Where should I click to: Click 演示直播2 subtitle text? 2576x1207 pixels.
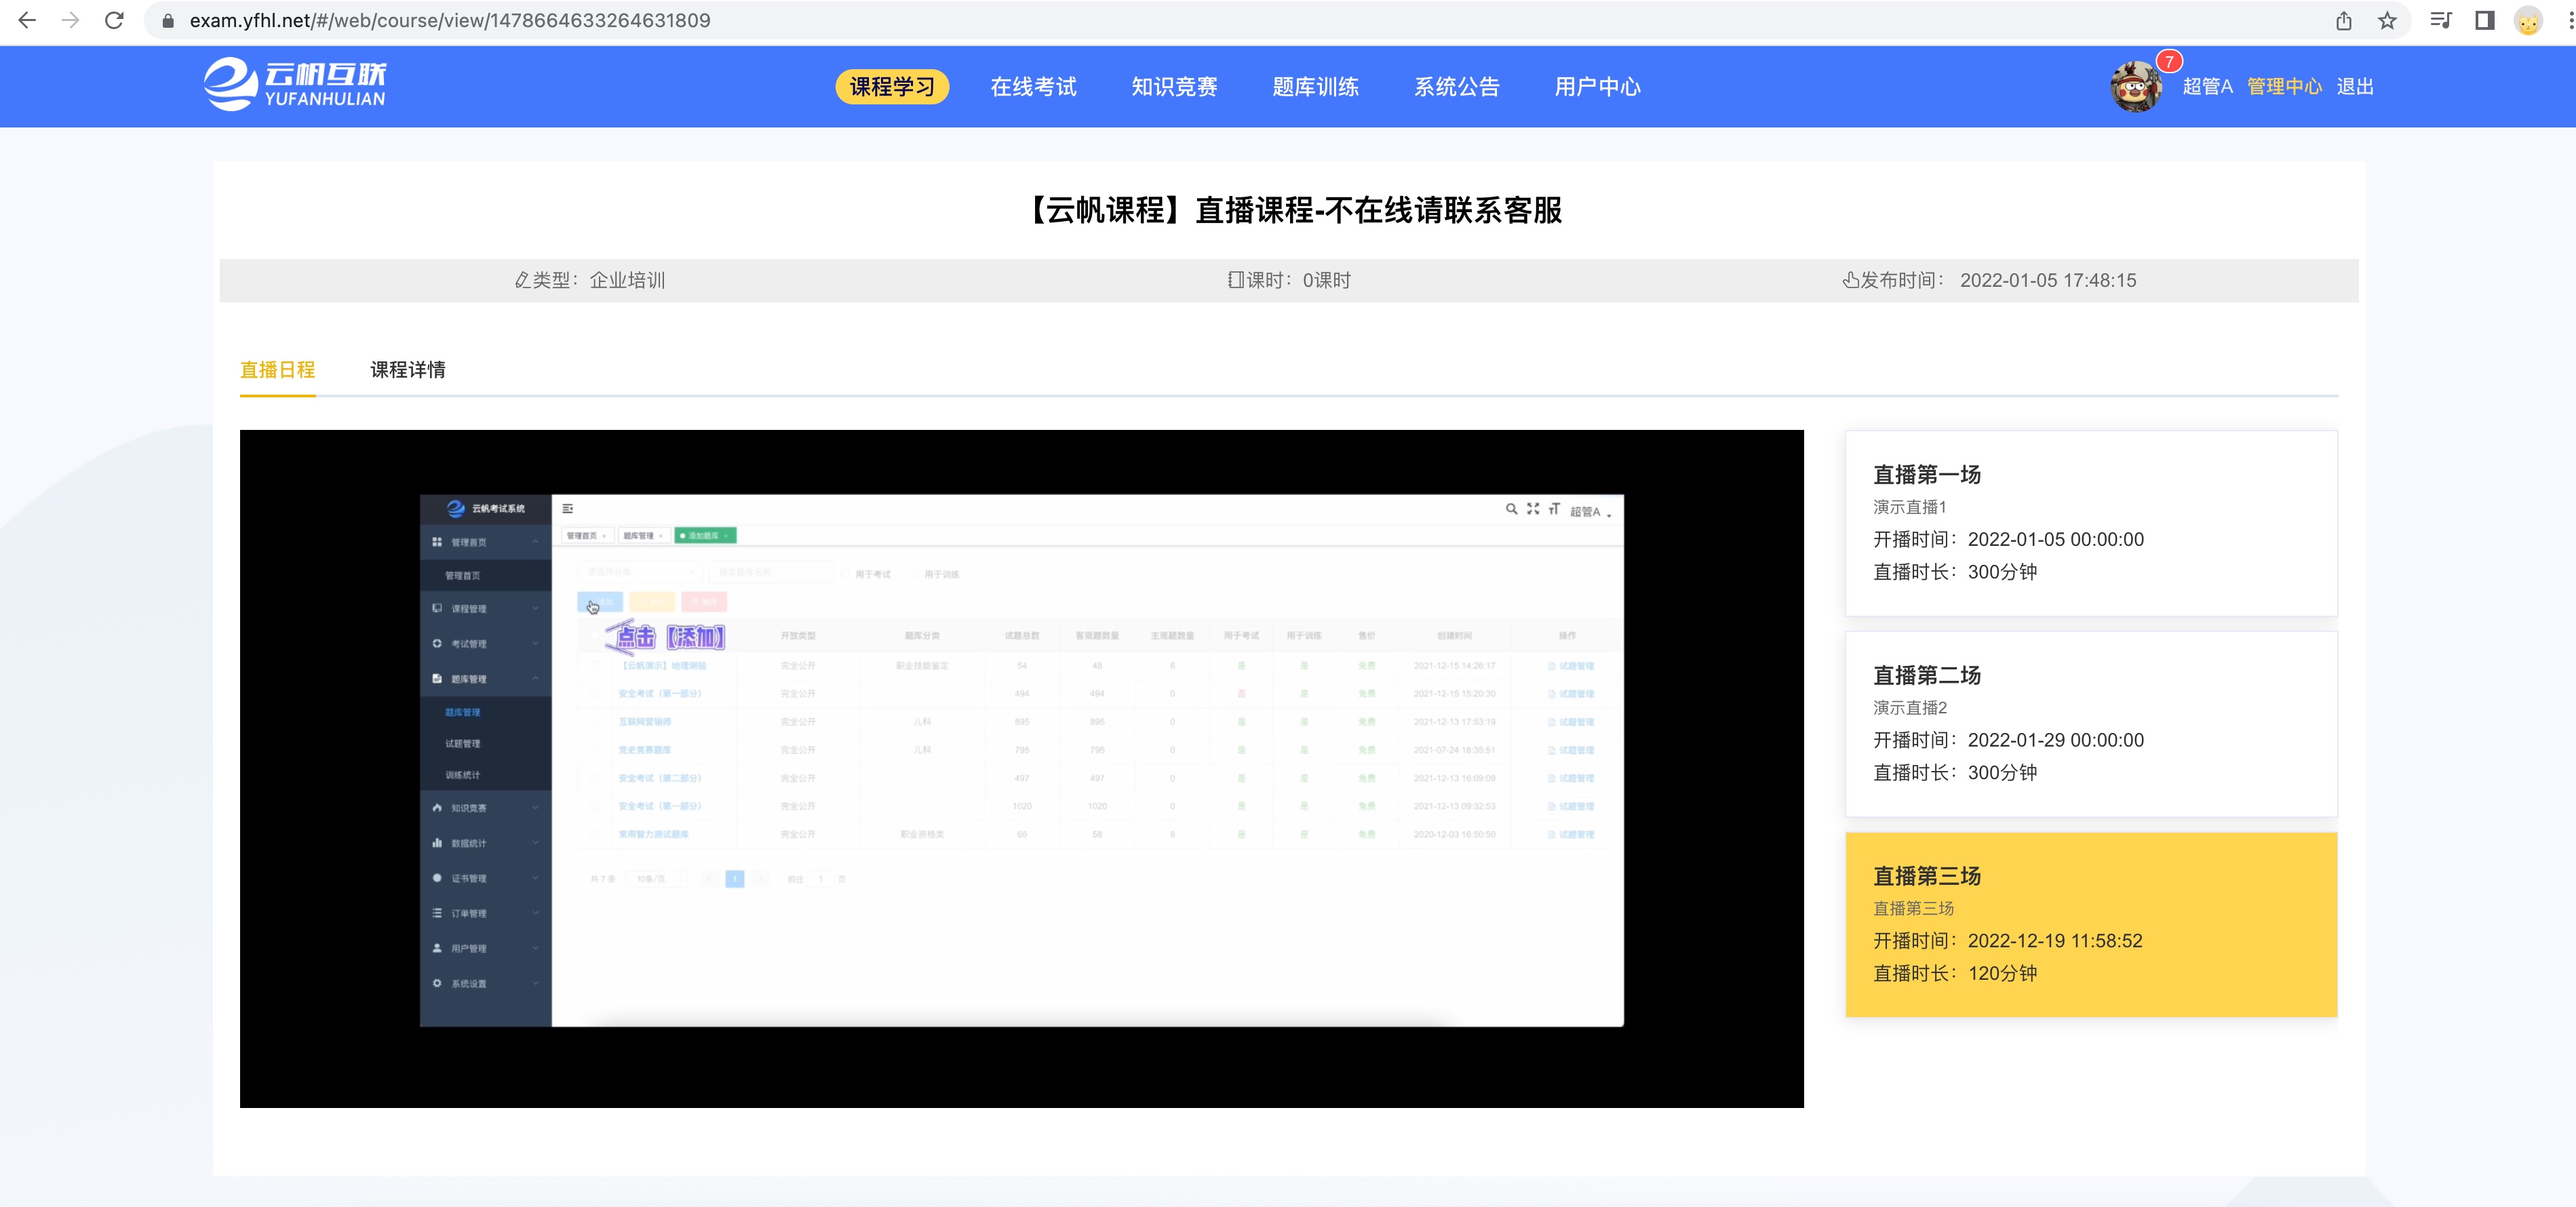click(x=1910, y=708)
